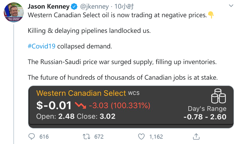Open the #Covid19 hashtag link
The image size is (236, 144).
click(x=42, y=46)
